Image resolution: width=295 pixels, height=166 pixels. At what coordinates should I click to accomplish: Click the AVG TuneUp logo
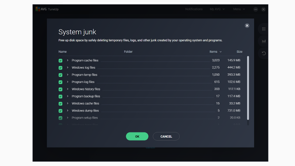coord(47,9)
